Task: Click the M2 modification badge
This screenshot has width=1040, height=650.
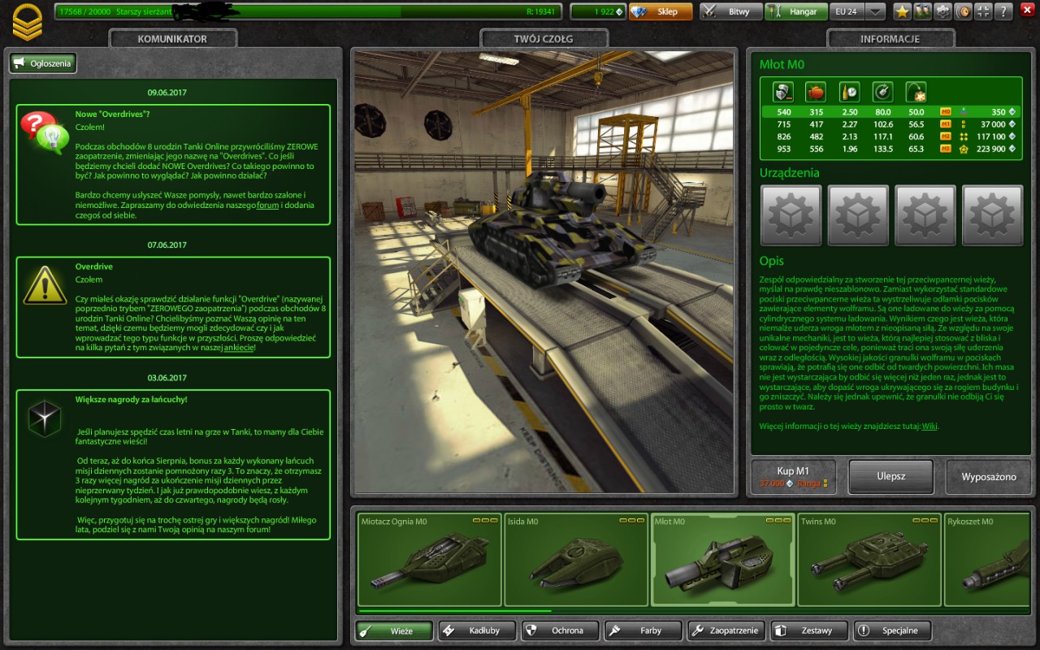Action: (x=946, y=136)
